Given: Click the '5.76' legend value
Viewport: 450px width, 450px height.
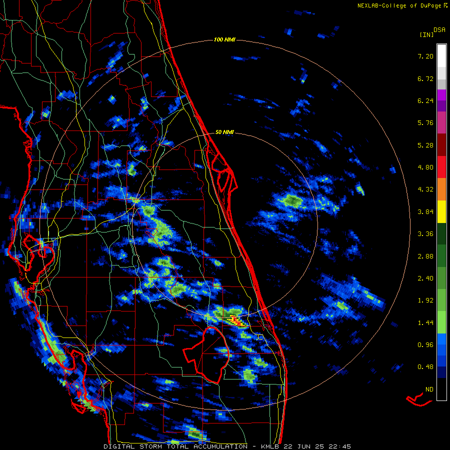Looking at the screenshot, I should tap(425, 123).
